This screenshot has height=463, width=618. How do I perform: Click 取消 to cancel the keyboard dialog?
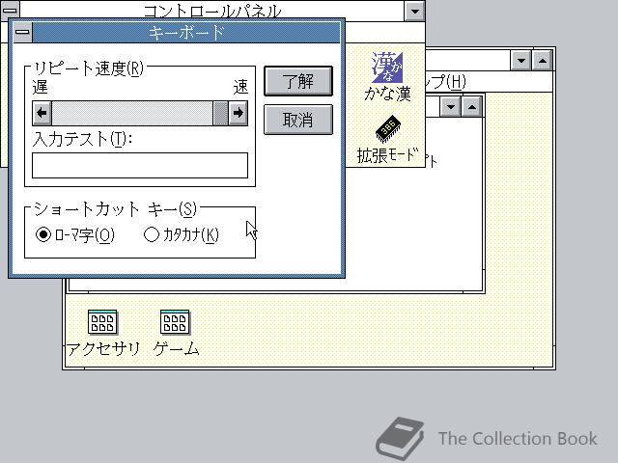point(298,120)
